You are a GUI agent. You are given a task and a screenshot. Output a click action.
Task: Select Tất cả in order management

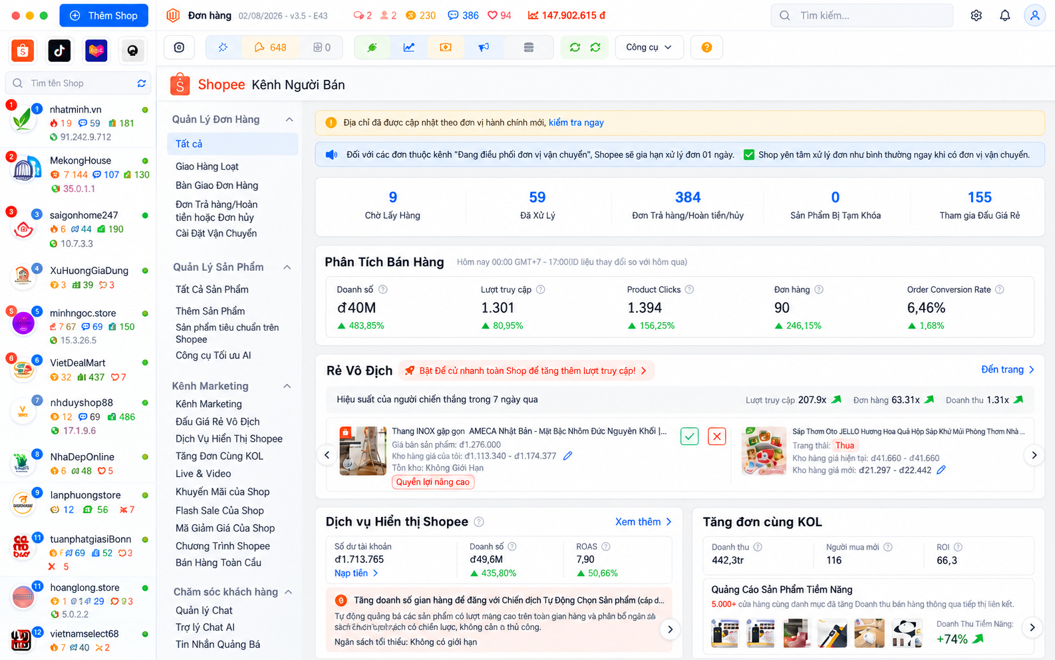[232, 144]
